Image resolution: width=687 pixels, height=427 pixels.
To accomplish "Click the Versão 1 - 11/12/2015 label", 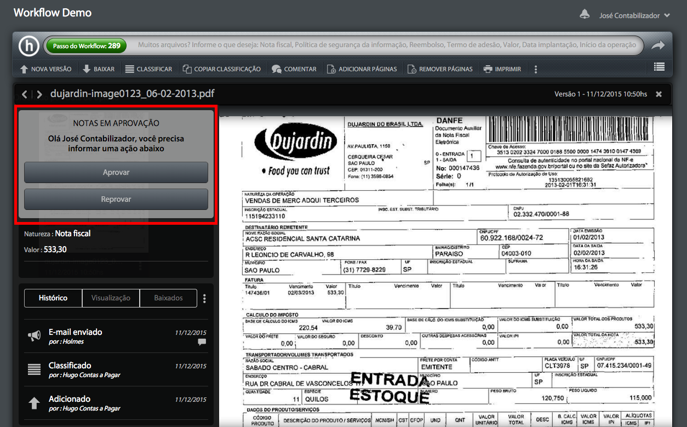I will [600, 94].
